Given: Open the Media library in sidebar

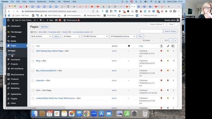Looking at the screenshot, I should [13, 41].
